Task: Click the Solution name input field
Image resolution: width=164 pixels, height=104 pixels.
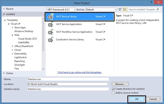Action: point(68,89)
